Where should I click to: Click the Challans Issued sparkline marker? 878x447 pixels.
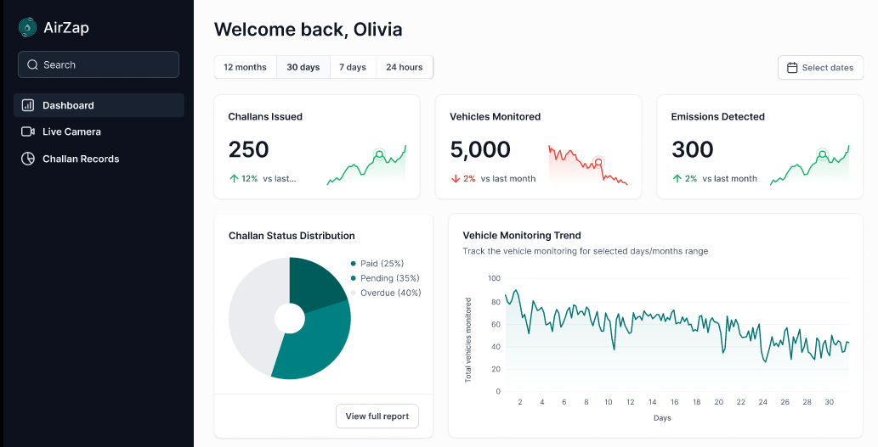pos(379,154)
